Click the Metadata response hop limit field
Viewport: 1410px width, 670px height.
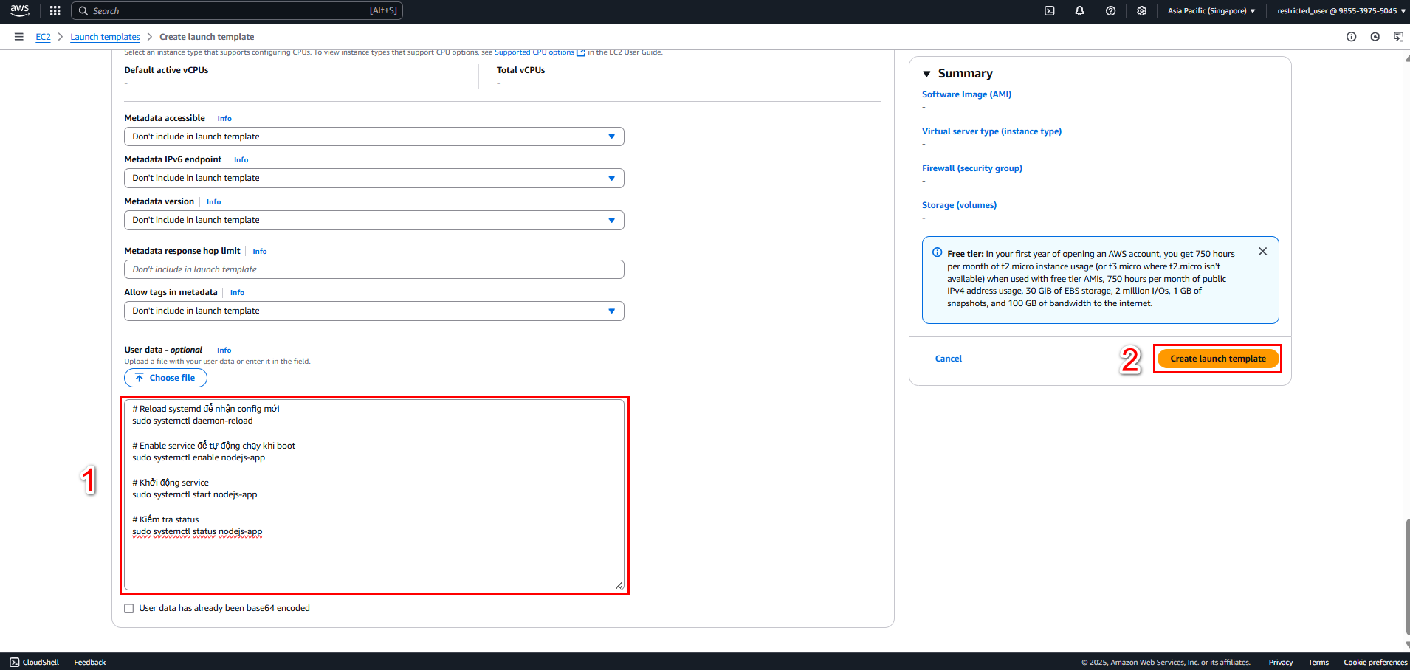pyautogui.click(x=374, y=269)
